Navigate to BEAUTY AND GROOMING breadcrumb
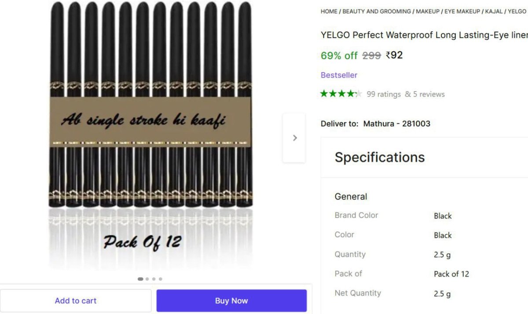528x314 pixels. (376, 11)
